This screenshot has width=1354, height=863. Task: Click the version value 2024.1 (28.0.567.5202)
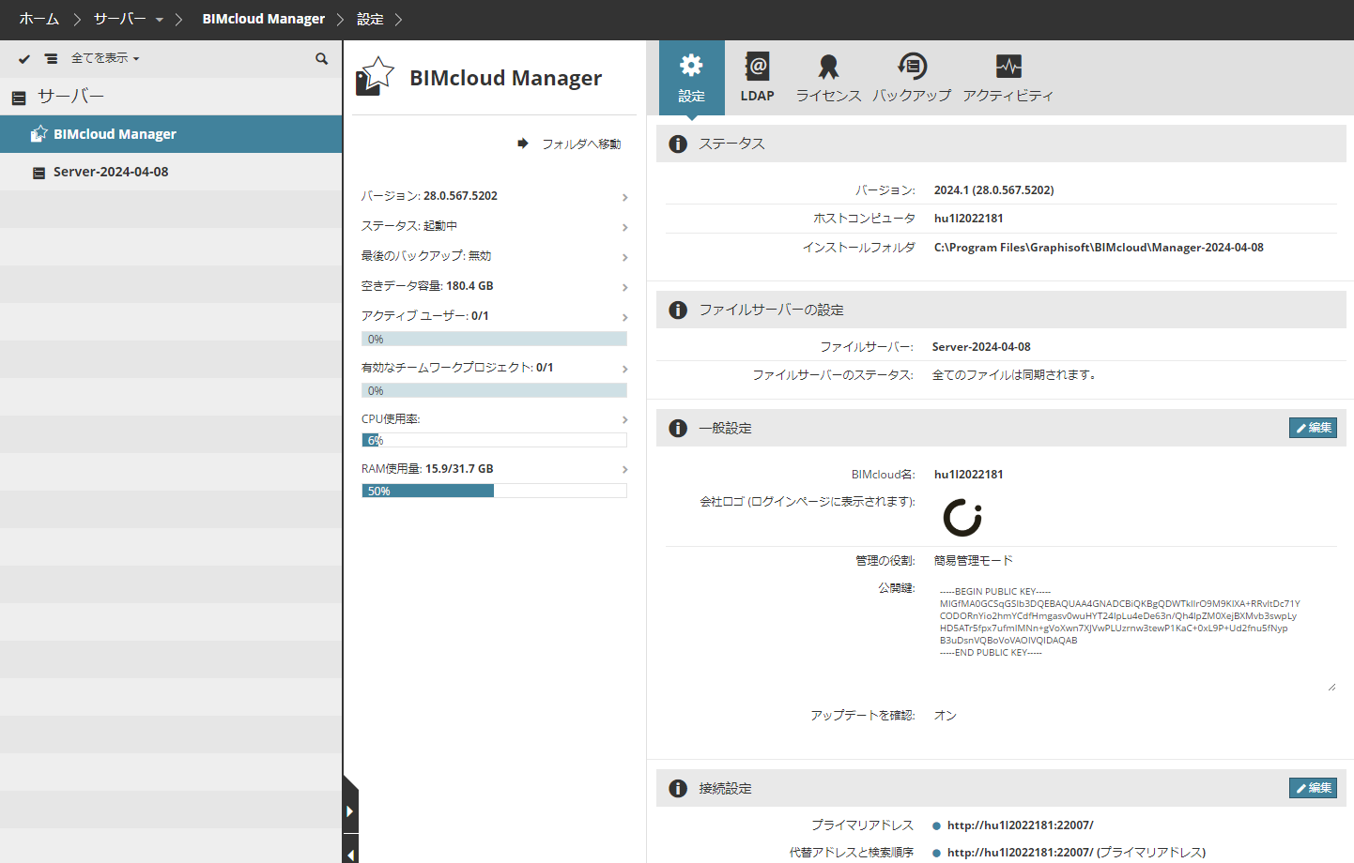[993, 190]
